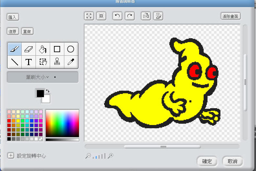Choose the stamp tool
The width and height of the screenshot is (256, 171).
[x=57, y=62]
